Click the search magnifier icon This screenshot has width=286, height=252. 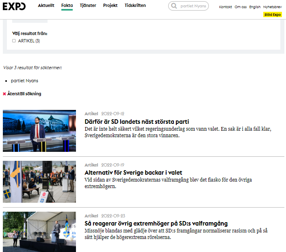pos(174,6)
